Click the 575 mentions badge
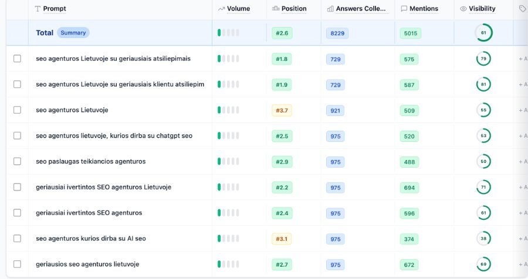The height and width of the screenshot is (279, 528). pos(409,59)
